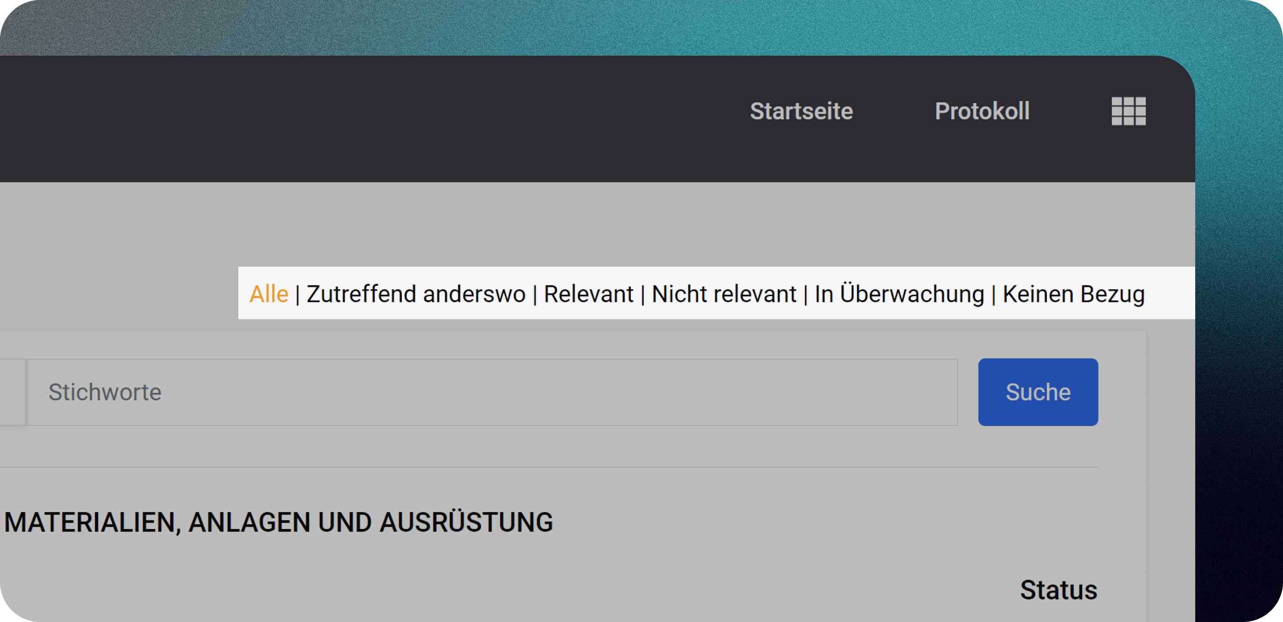Click the Status column header
The width and height of the screenshot is (1283, 622).
1058,590
